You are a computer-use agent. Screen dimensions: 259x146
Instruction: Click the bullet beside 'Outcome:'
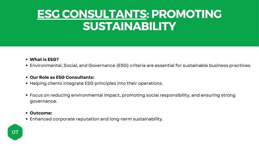click(27, 113)
